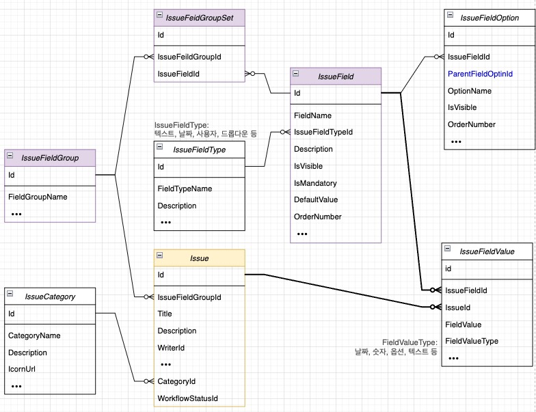Screen dimensions: 536x412
Task: Click OrderNumber in IssueFieldOption table
Action: (490, 124)
